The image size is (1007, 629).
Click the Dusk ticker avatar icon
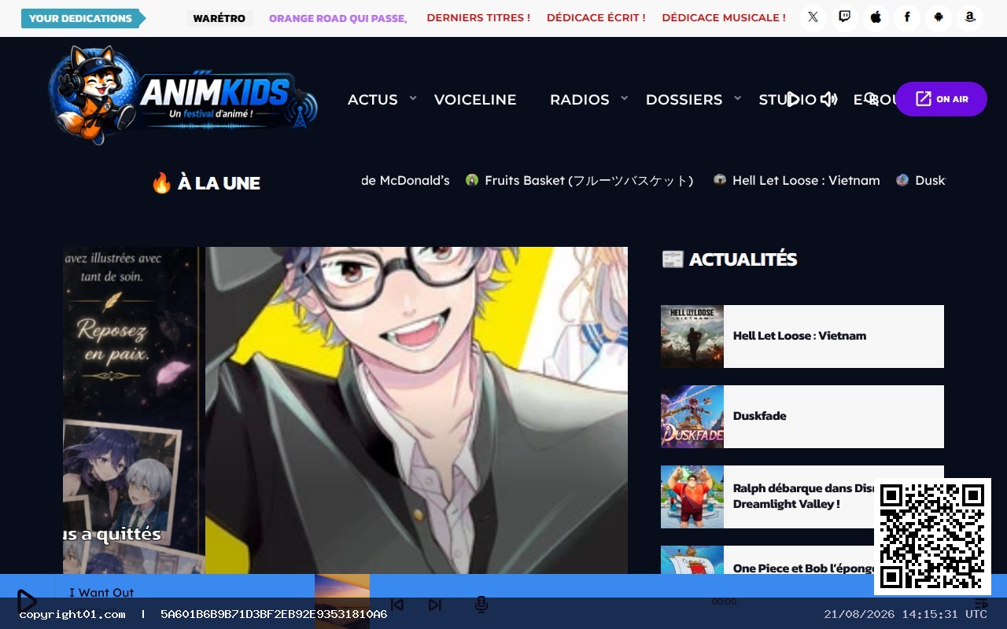point(902,180)
